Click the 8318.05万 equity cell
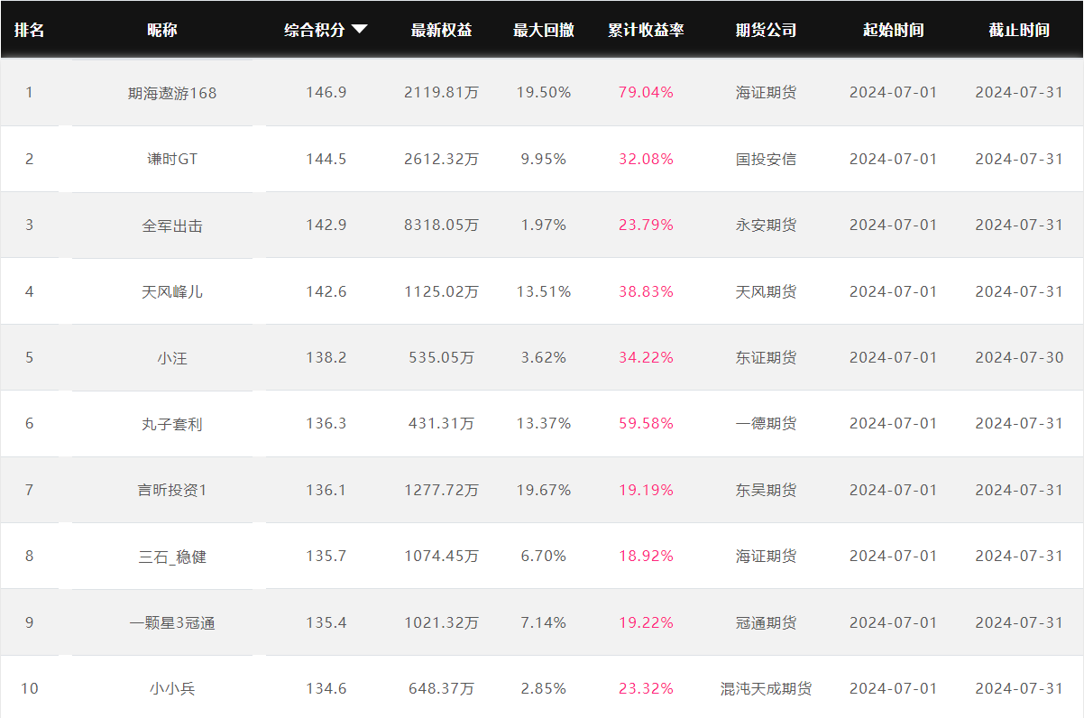The image size is (1084, 718). click(x=442, y=225)
